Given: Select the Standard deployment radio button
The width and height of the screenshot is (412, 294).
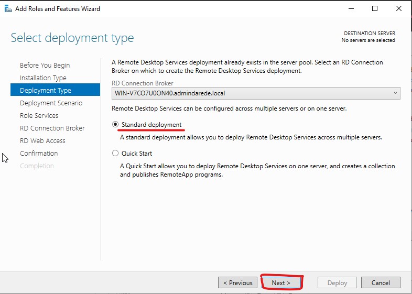Looking at the screenshot, I should click(115, 124).
